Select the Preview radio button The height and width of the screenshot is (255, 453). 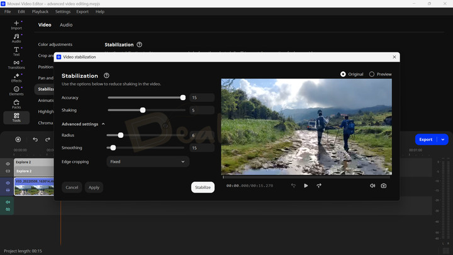pyautogui.click(x=372, y=74)
